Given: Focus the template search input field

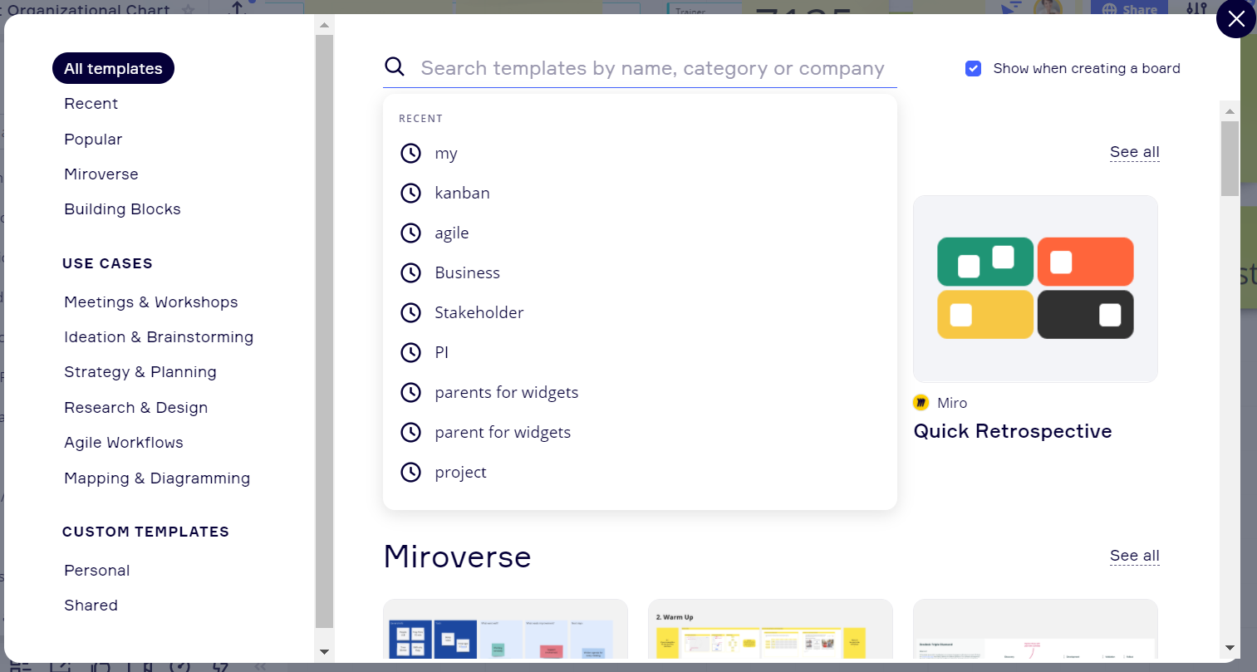Looking at the screenshot, I should click(652, 68).
